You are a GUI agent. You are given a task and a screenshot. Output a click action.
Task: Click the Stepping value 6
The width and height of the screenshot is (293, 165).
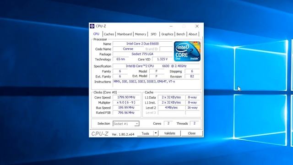click(x=192, y=71)
